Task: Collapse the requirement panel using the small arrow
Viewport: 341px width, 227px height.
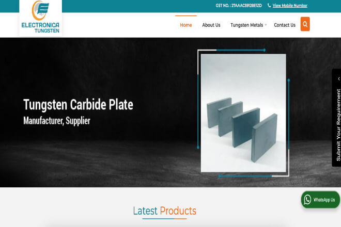Action: [x=338, y=79]
